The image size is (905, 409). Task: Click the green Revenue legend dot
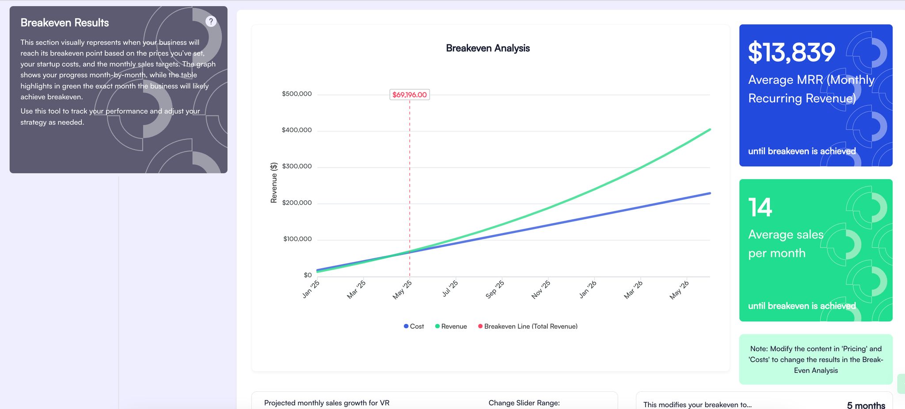point(437,326)
